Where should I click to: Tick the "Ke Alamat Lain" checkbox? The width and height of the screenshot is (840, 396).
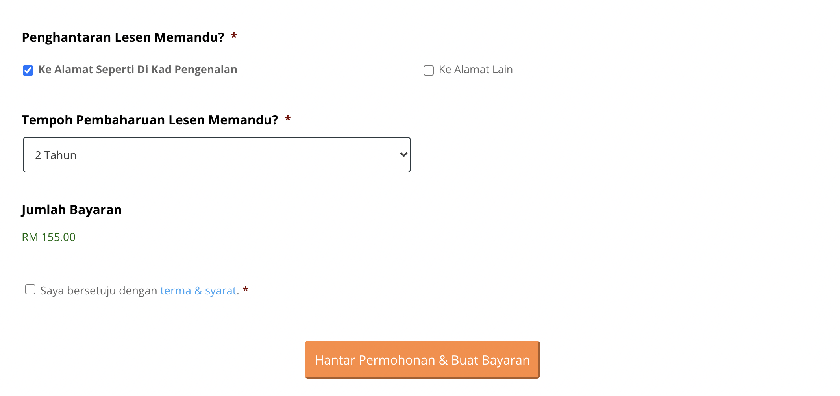tap(428, 70)
